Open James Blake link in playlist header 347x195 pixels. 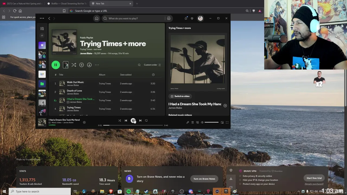(86, 53)
